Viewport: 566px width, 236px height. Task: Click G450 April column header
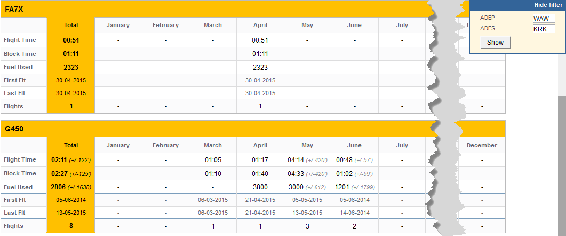pos(260,145)
